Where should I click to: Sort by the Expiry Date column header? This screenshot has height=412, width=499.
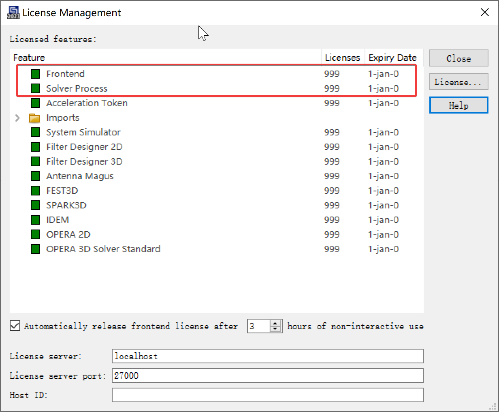coord(392,58)
